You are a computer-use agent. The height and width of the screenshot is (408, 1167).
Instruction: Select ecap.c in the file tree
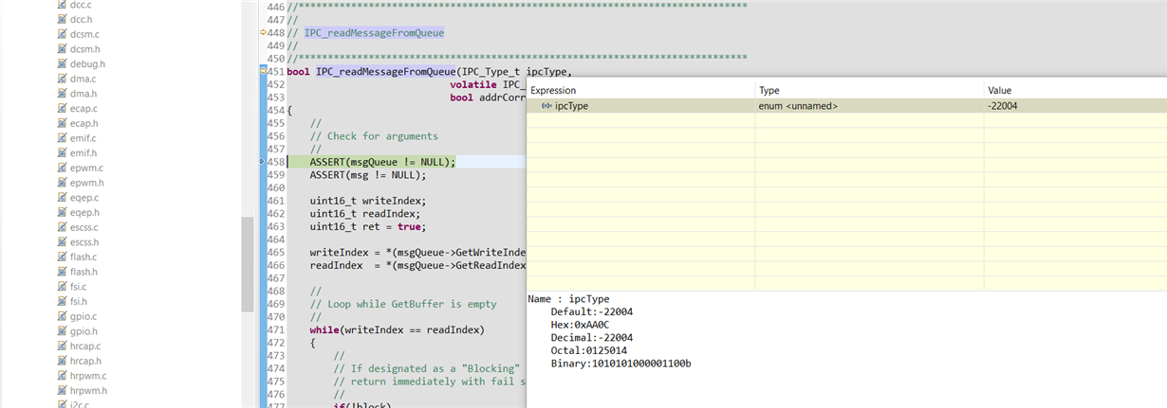tap(85, 109)
